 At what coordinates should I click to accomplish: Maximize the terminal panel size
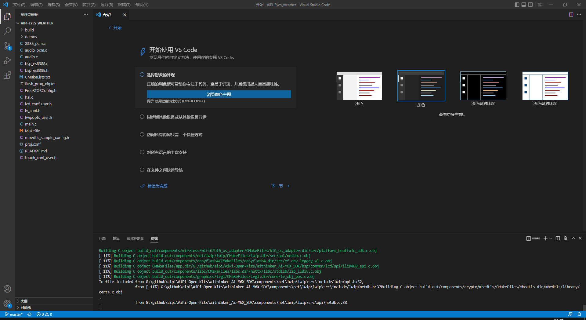(x=573, y=238)
